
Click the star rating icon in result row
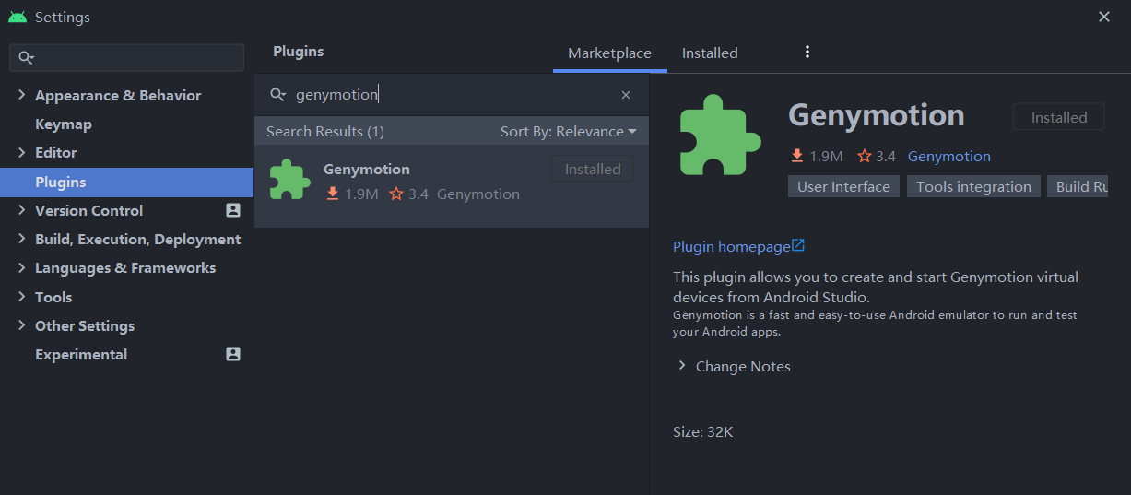tap(396, 194)
